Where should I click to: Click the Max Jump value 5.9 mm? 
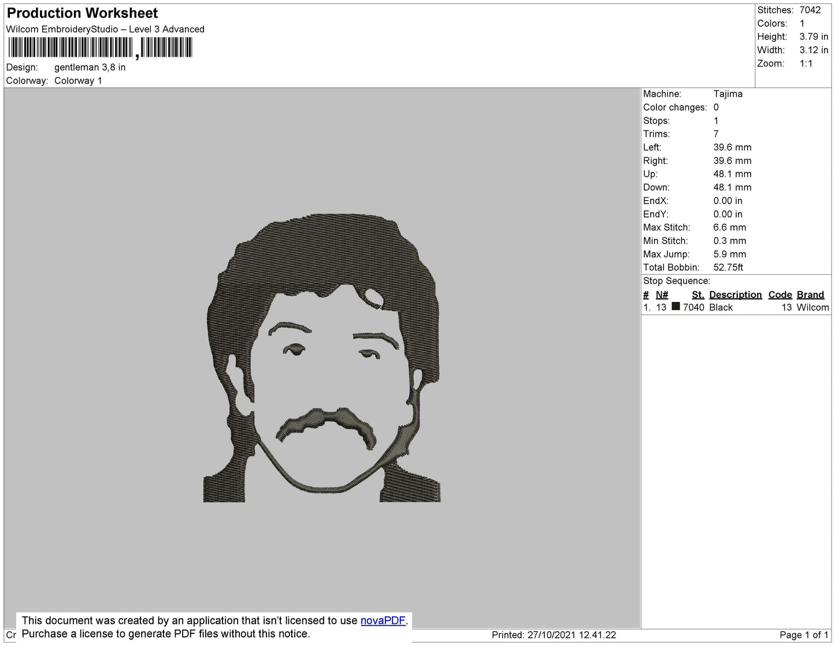[729, 254]
